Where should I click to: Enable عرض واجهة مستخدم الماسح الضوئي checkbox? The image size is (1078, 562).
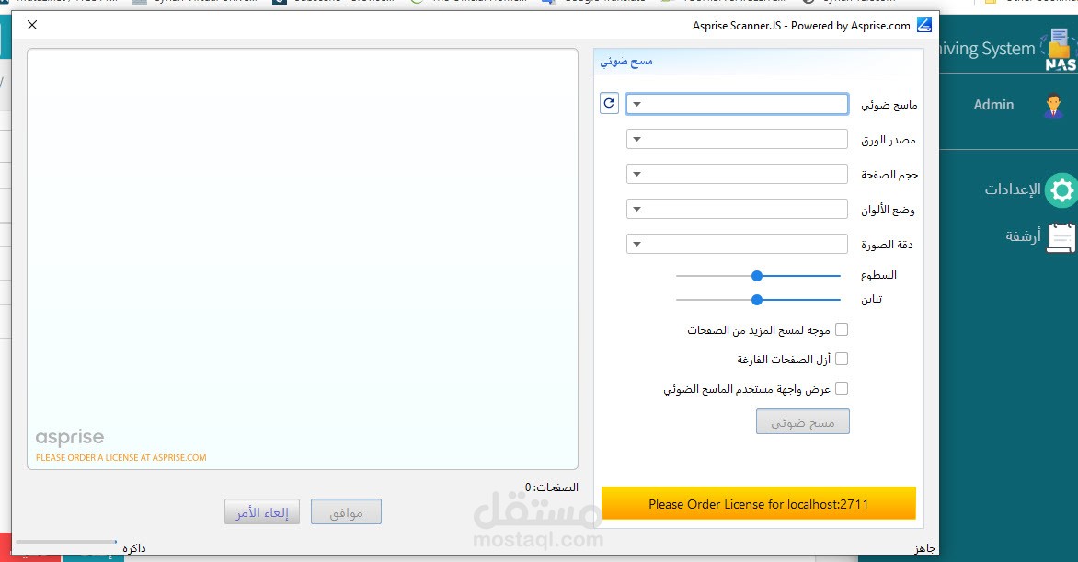(x=842, y=389)
